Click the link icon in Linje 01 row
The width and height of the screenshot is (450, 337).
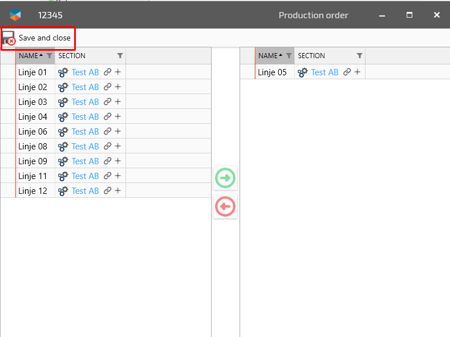107,72
